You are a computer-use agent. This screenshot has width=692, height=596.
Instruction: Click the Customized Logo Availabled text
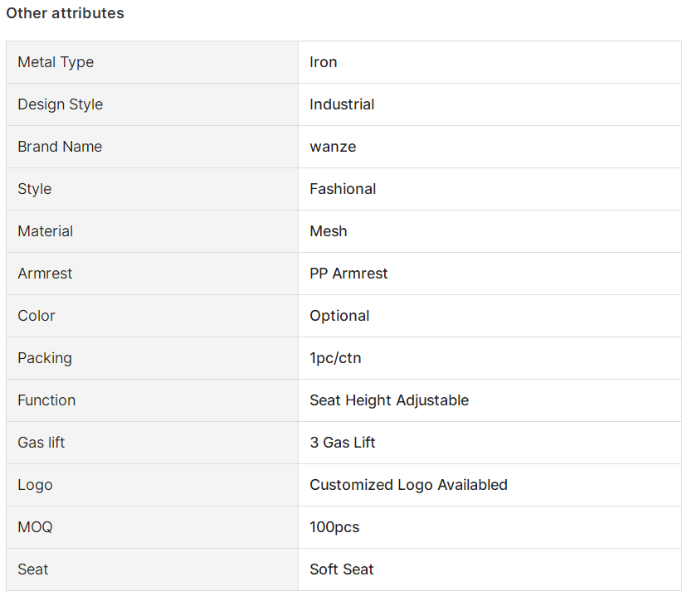pos(409,485)
